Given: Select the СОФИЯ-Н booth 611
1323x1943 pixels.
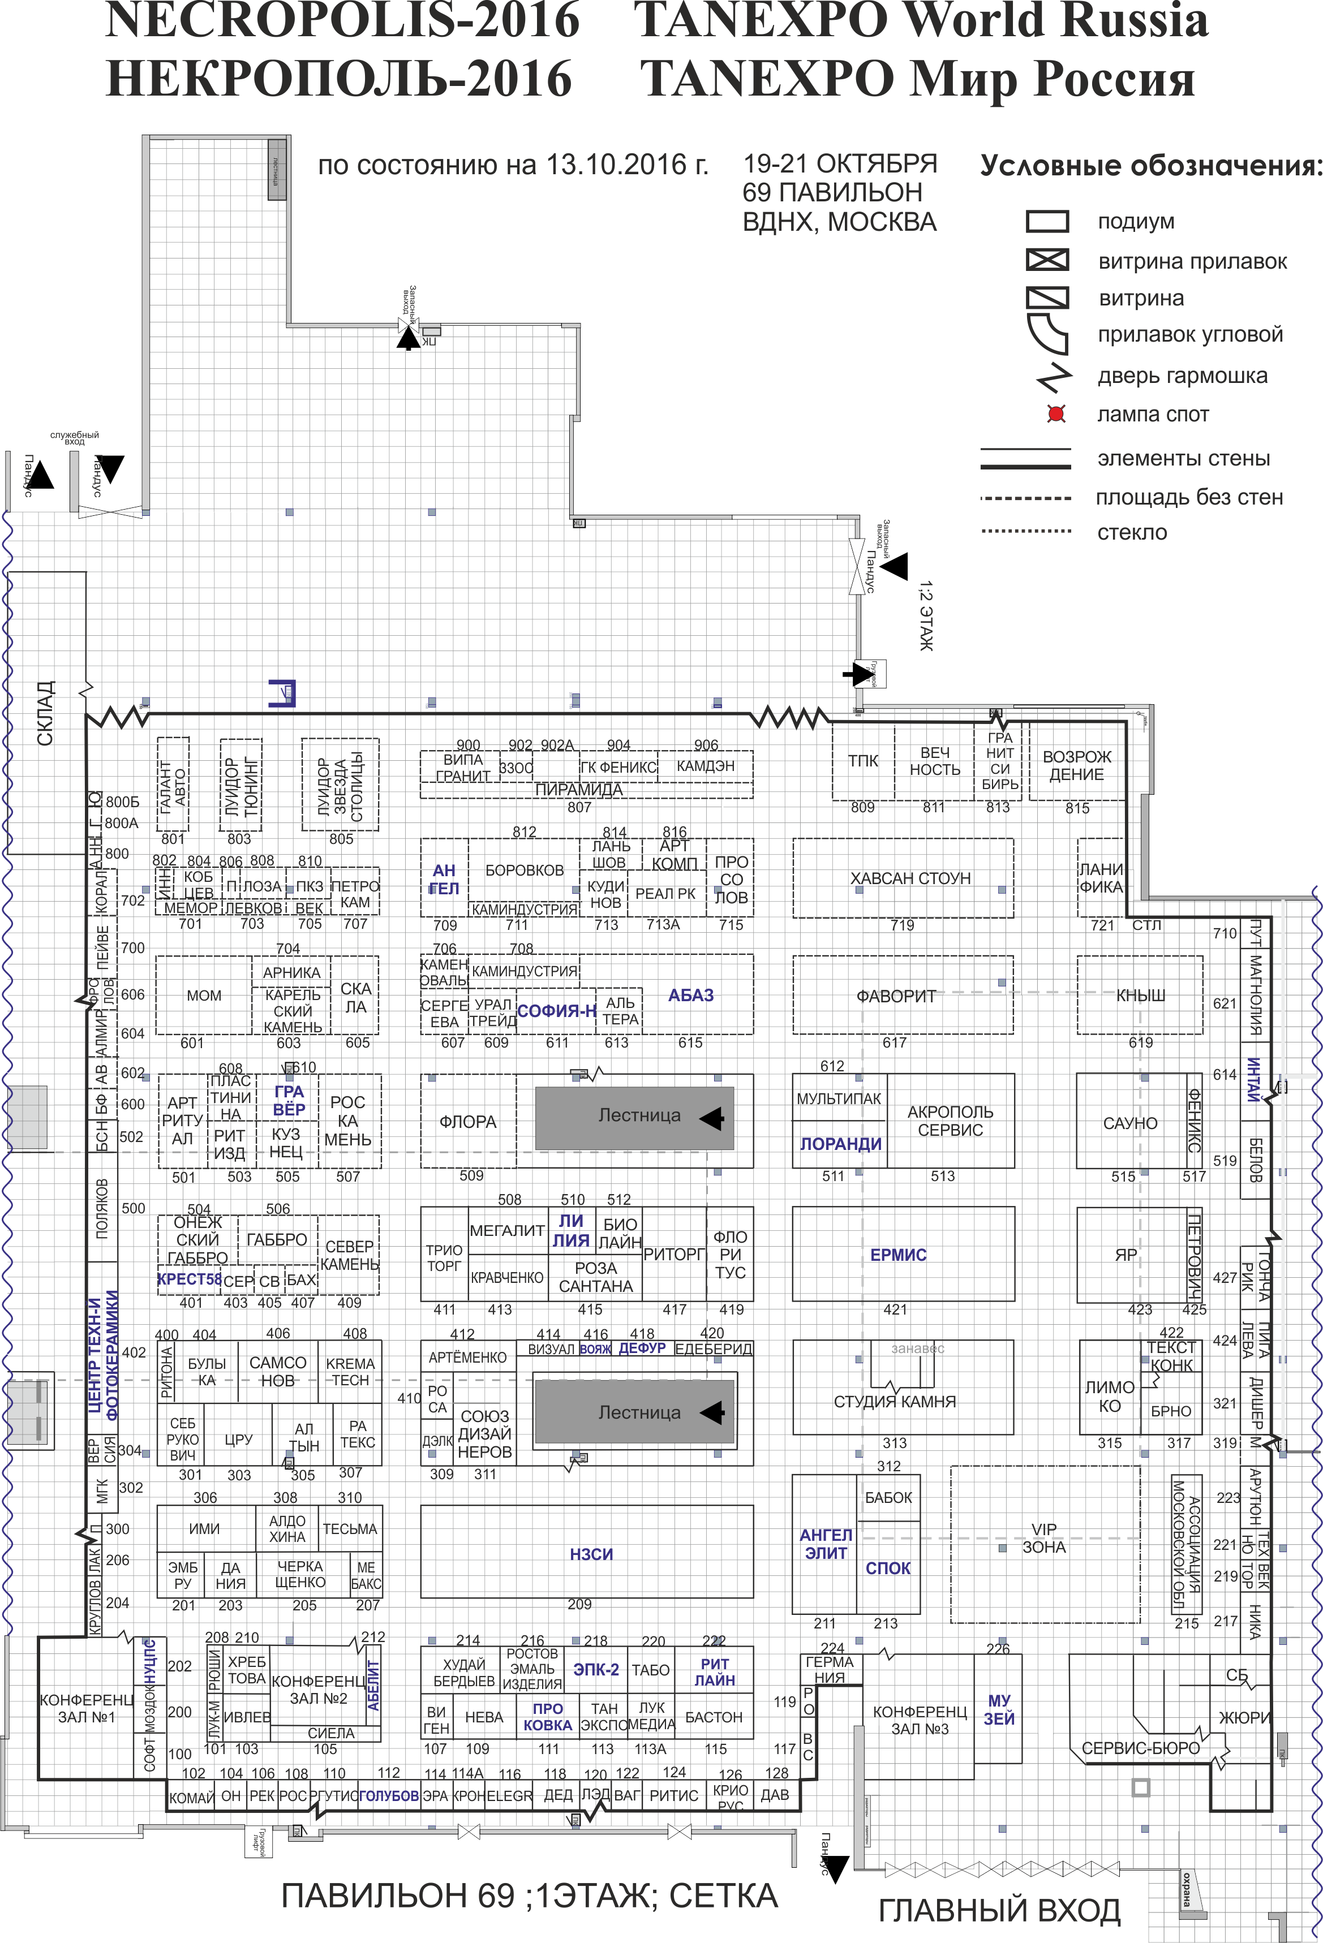Looking at the screenshot, I should [x=556, y=1011].
